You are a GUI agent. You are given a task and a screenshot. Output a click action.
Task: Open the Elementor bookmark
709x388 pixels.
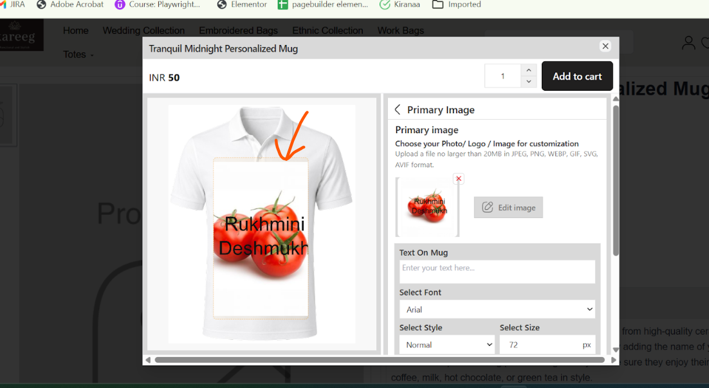coord(242,5)
